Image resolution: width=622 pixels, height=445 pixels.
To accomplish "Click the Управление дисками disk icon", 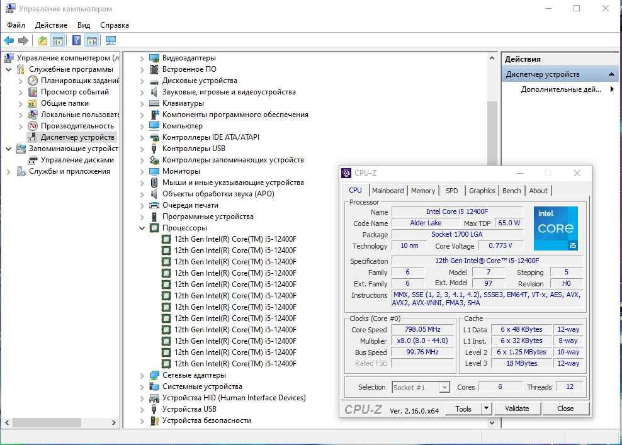I will (33, 161).
